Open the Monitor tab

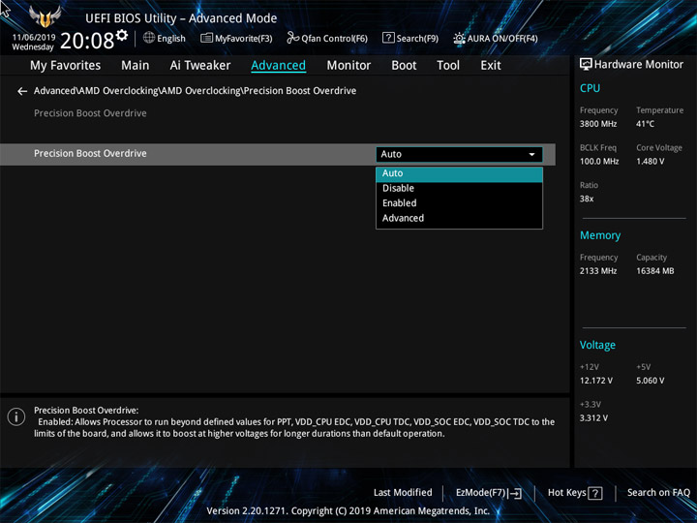[x=348, y=66]
